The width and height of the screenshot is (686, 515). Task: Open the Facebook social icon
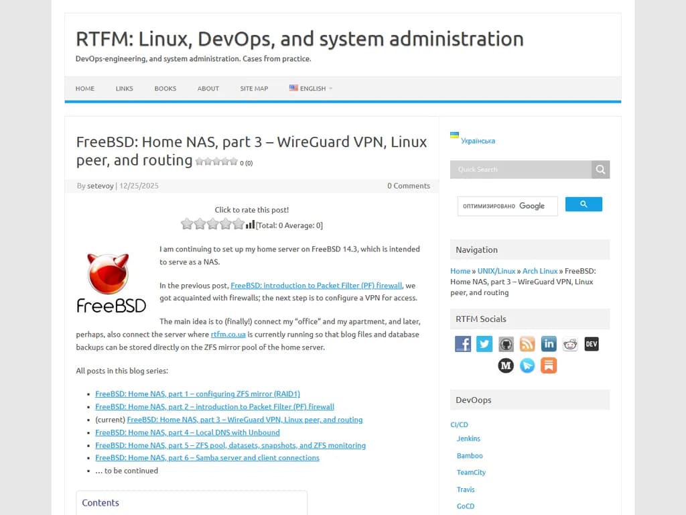click(462, 343)
